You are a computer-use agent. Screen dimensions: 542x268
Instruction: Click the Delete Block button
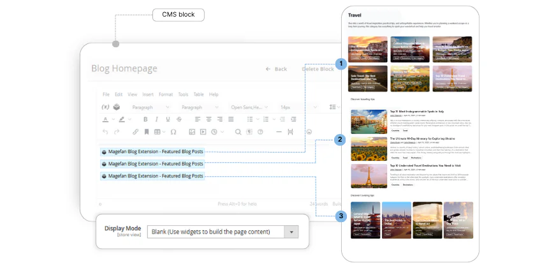(318, 69)
